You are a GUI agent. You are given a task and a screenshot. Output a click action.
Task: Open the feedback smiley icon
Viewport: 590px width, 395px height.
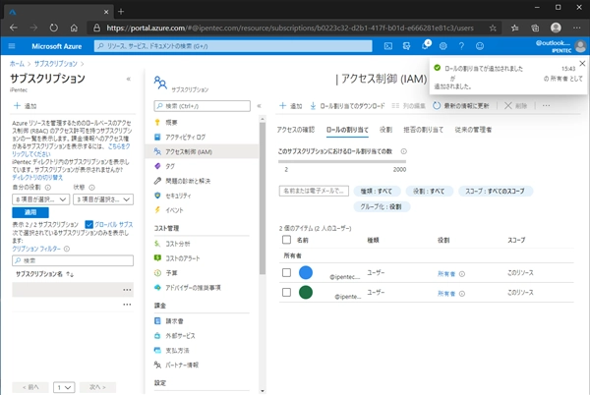480,46
